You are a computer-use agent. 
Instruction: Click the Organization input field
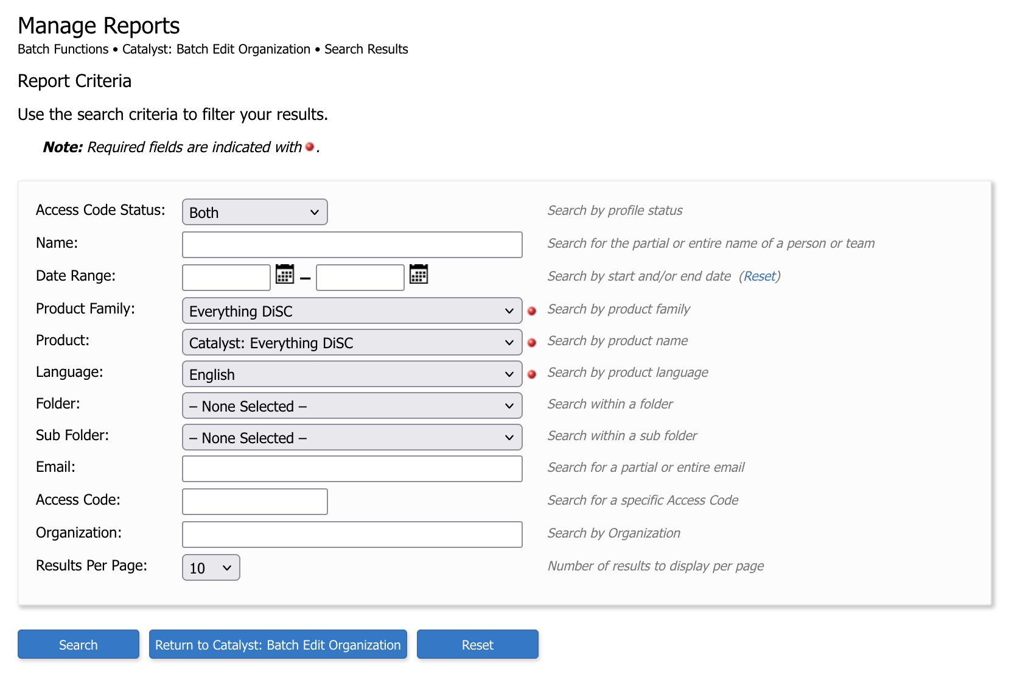[352, 535]
